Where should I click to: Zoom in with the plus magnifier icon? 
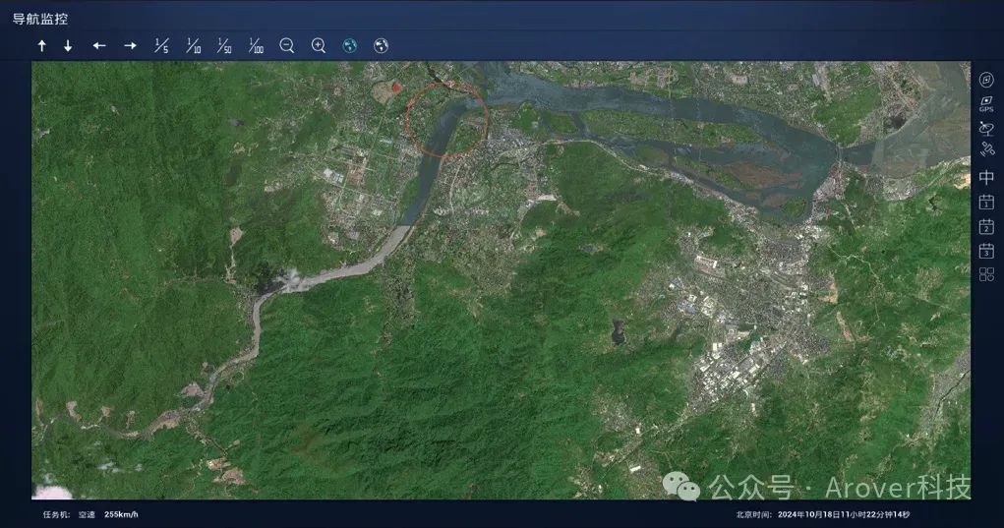[319, 45]
